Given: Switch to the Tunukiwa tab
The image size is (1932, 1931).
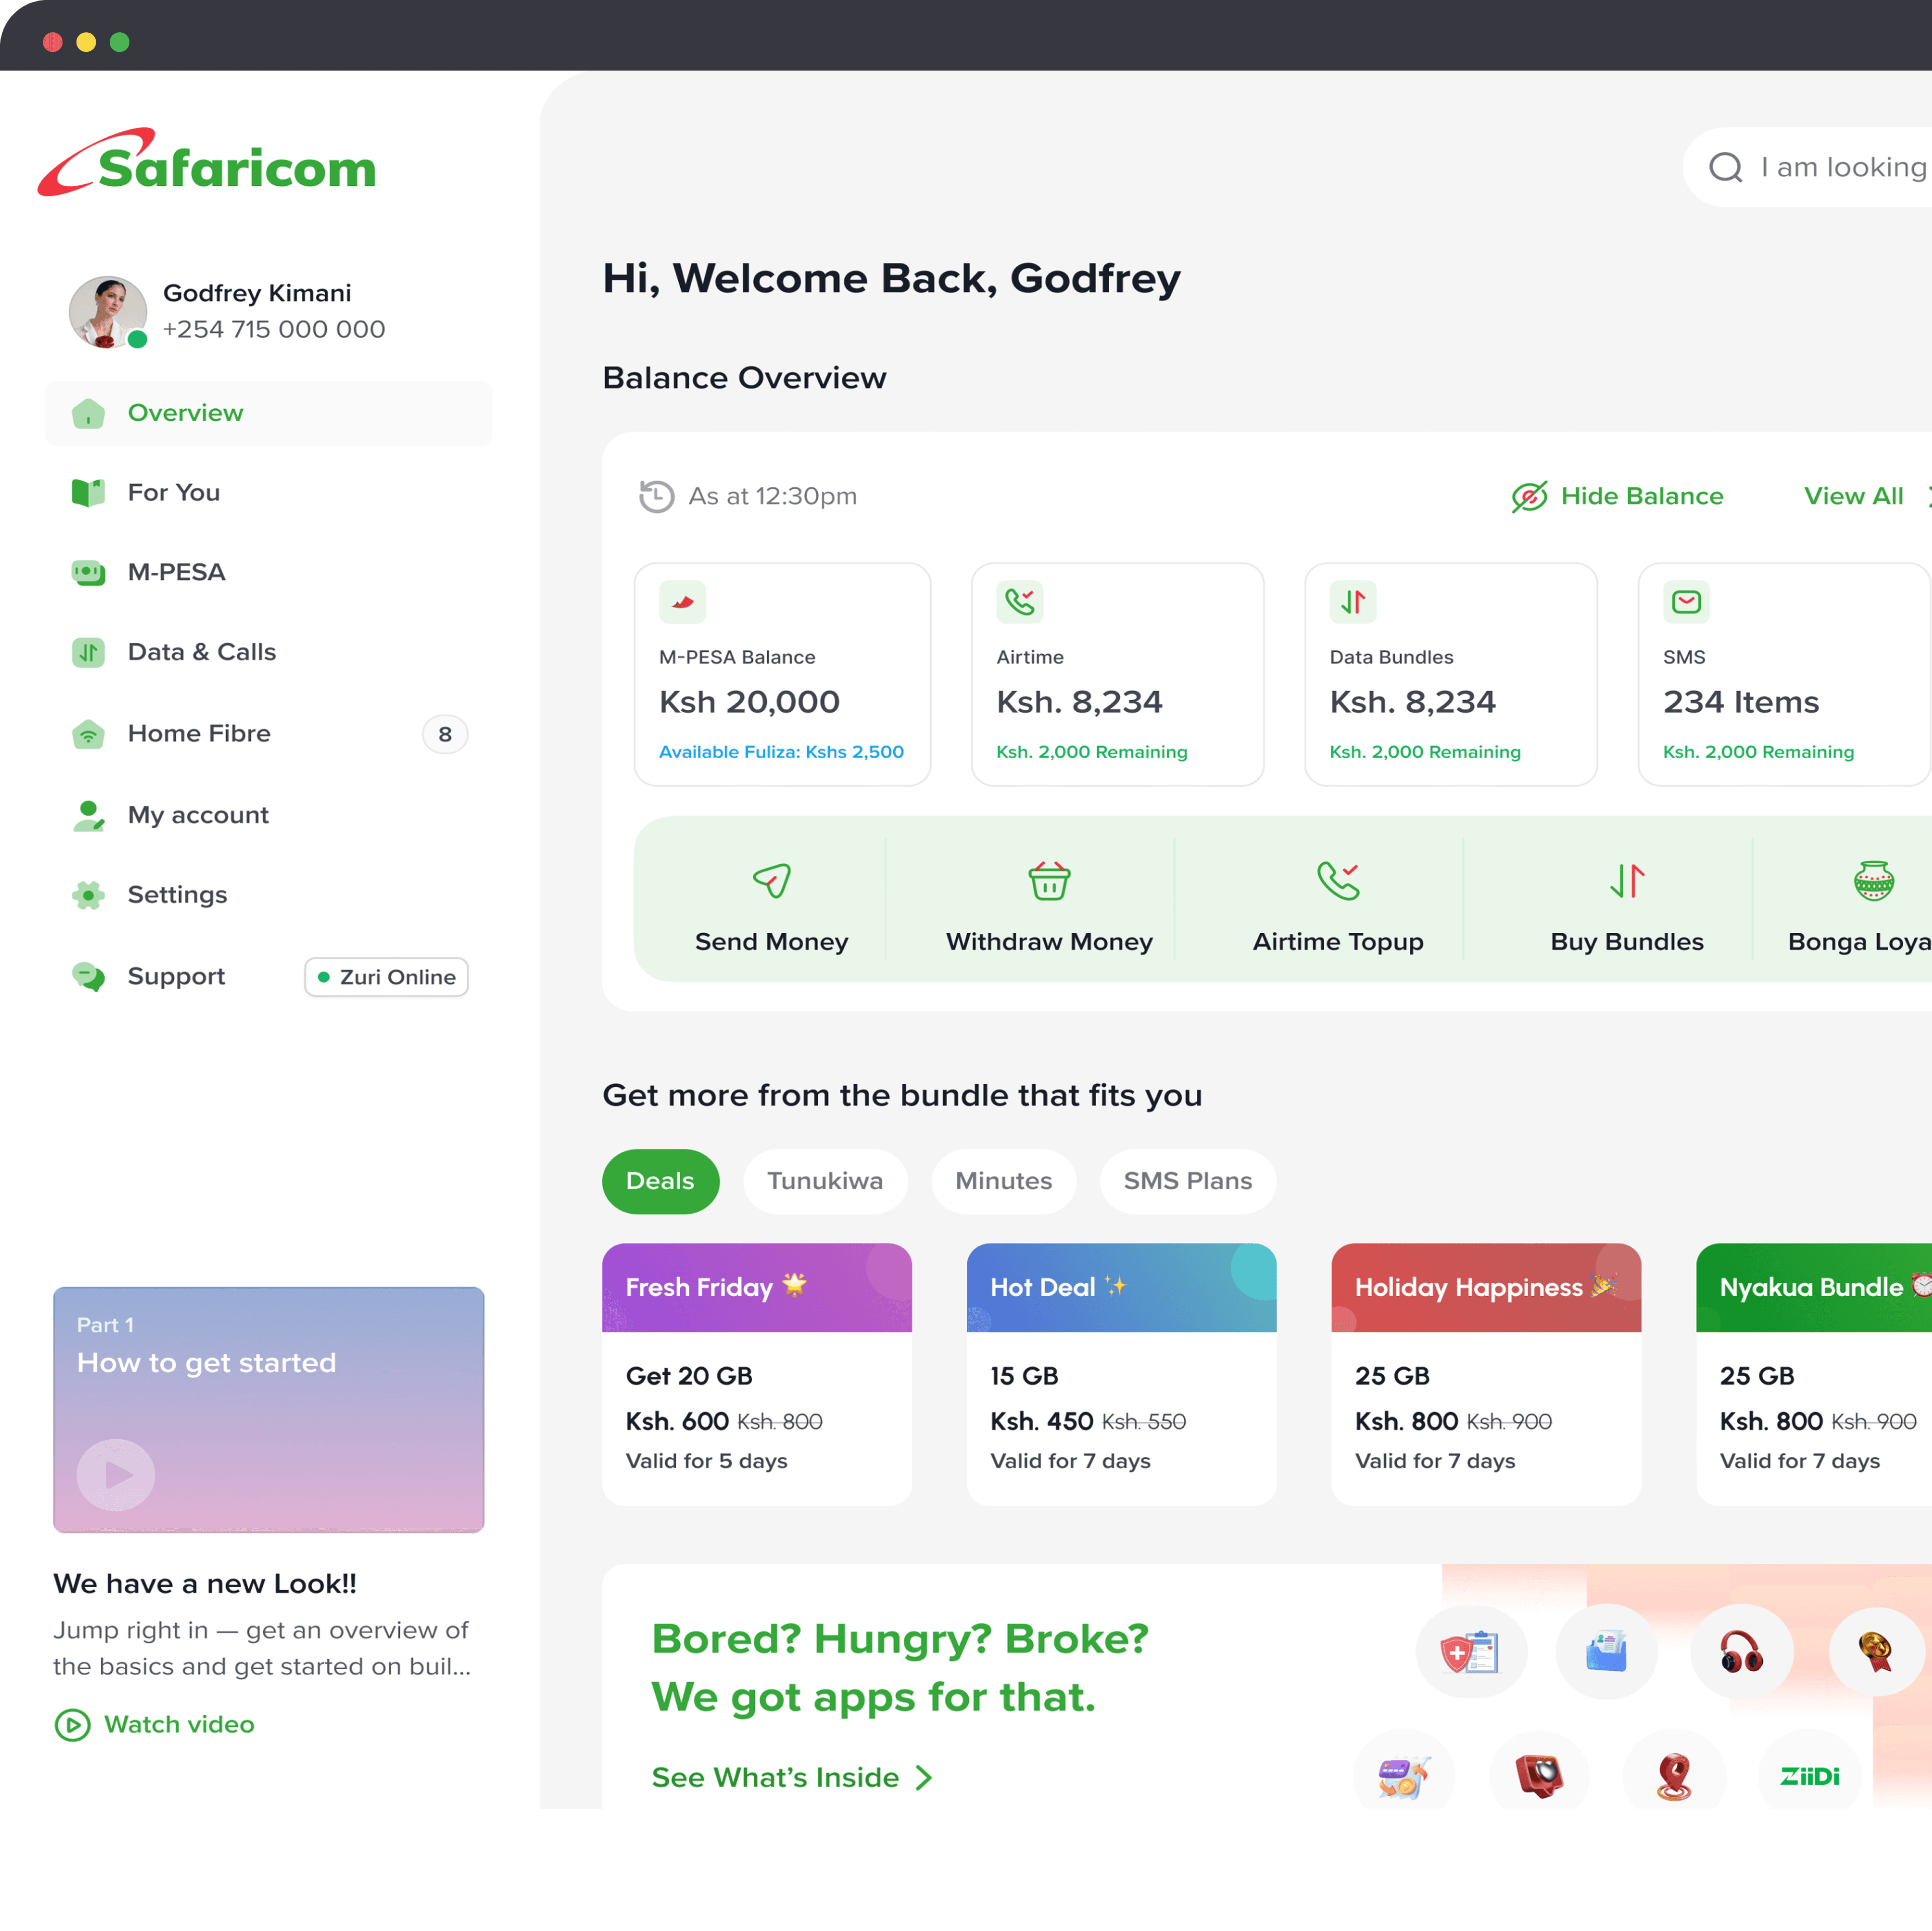Looking at the screenshot, I should coord(825,1181).
